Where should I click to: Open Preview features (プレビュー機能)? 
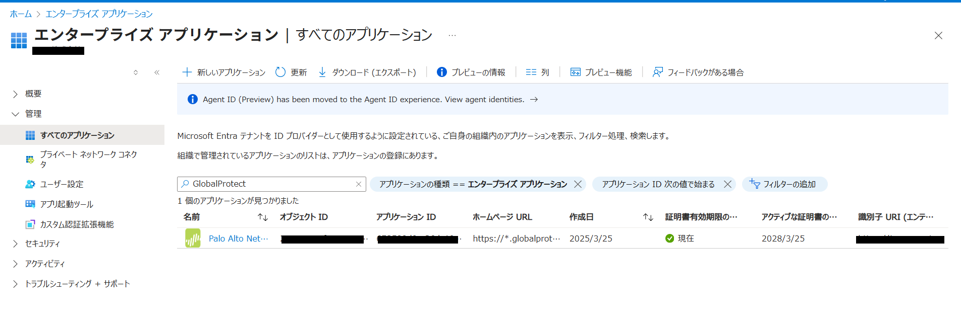click(x=601, y=72)
